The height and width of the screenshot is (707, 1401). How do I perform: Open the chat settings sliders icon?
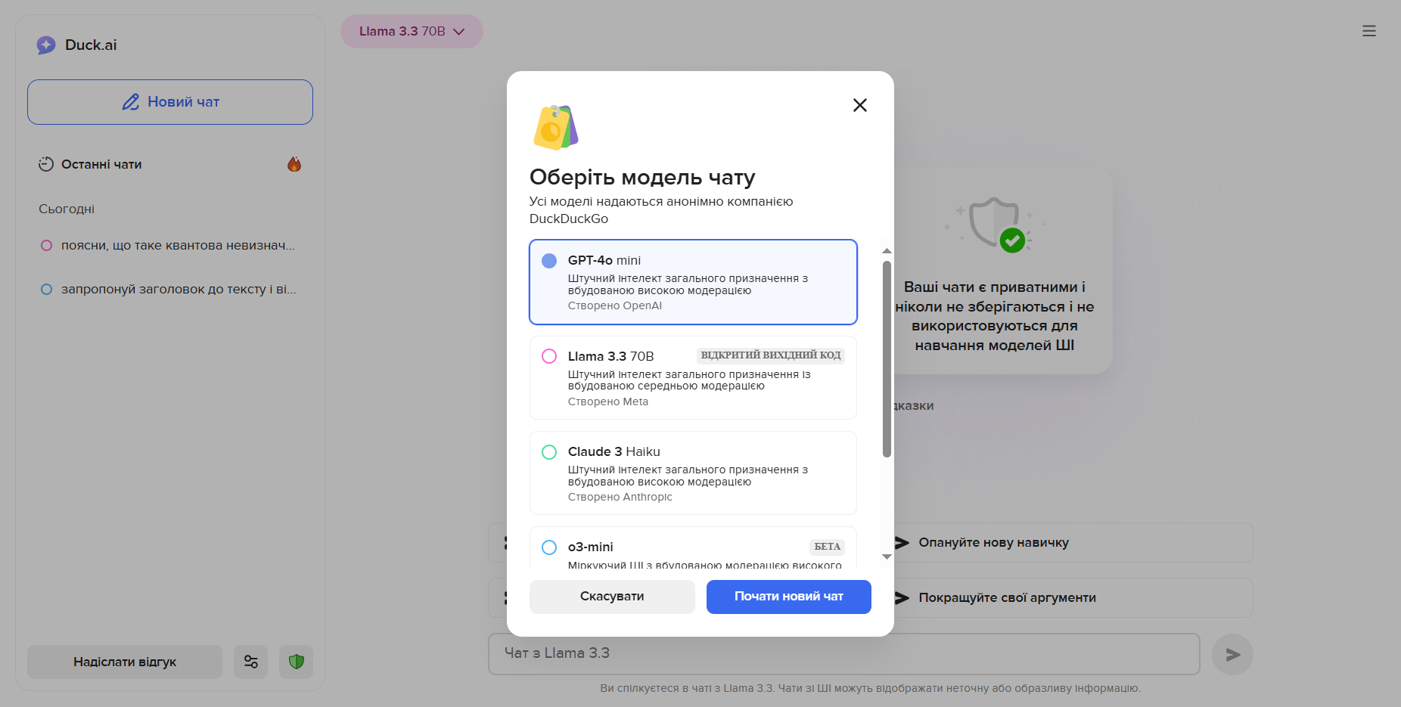click(x=251, y=662)
